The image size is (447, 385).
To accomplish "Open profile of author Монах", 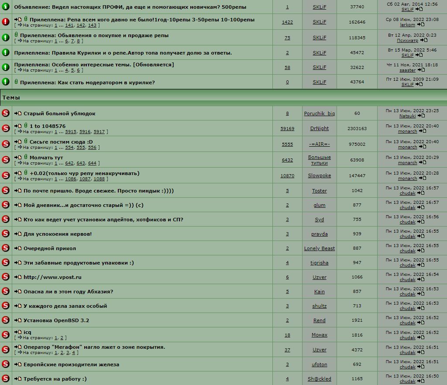I will click(319, 335).
